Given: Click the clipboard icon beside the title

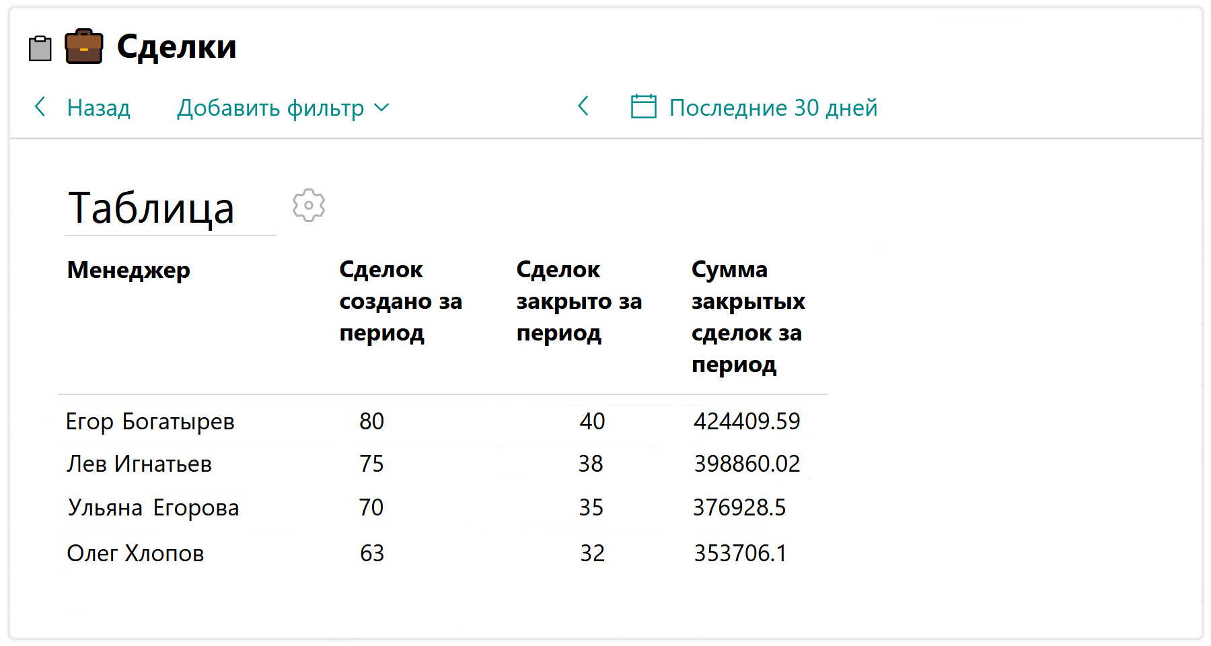Looking at the screenshot, I should pyautogui.click(x=40, y=48).
